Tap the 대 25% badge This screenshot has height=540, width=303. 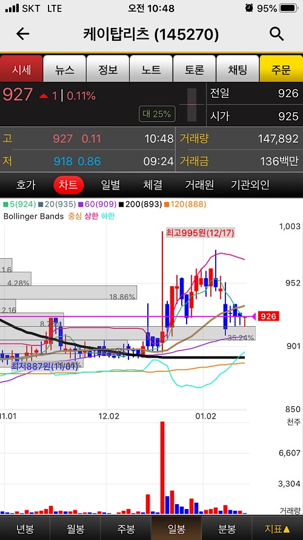click(157, 114)
